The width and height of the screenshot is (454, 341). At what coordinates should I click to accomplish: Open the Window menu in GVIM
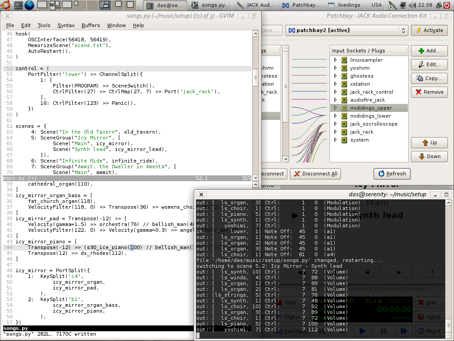[117, 25]
